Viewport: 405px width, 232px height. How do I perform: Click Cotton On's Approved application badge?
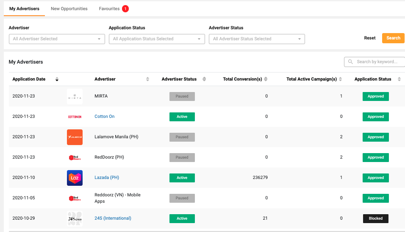[x=375, y=117]
